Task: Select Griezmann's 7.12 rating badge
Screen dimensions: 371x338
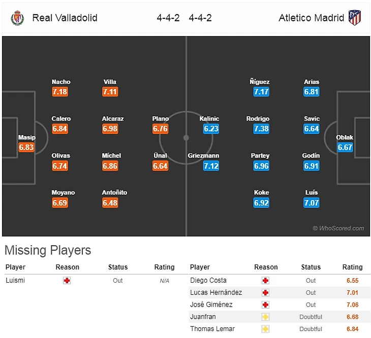Action: pyautogui.click(x=211, y=166)
